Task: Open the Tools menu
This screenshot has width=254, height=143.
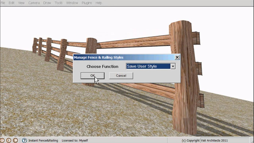Action: click(x=59, y=3)
